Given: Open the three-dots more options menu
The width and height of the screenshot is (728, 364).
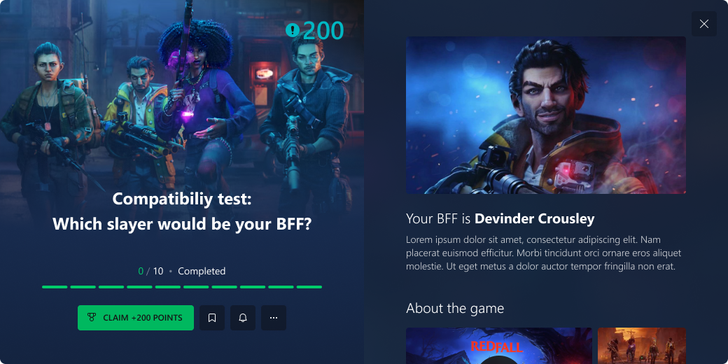Looking at the screenshot, I should coord(274,318).
